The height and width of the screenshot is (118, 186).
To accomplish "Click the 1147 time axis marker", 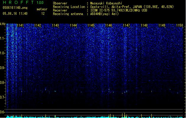I will (x=127, y=25).
